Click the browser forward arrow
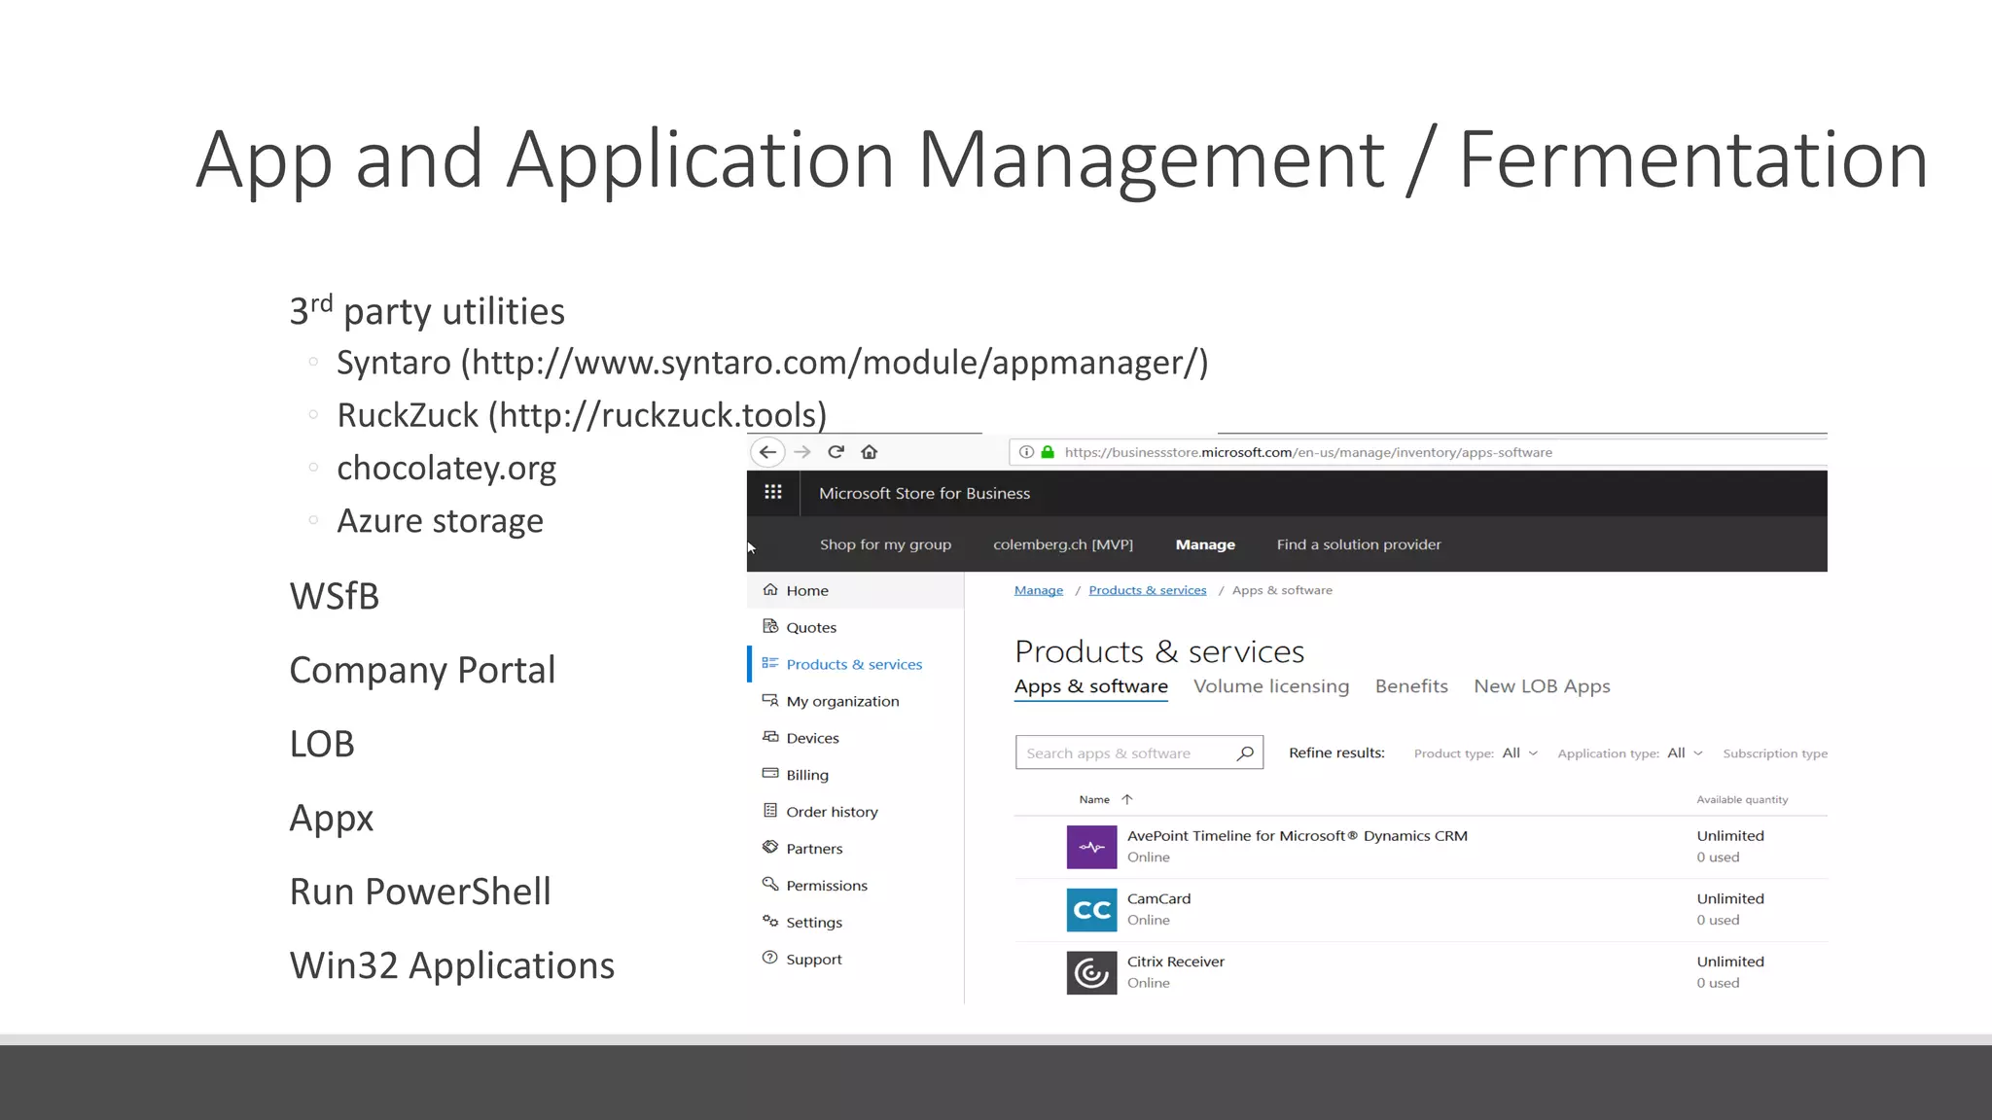This screenshot has height=1120, width=1992. click(802, 452)
